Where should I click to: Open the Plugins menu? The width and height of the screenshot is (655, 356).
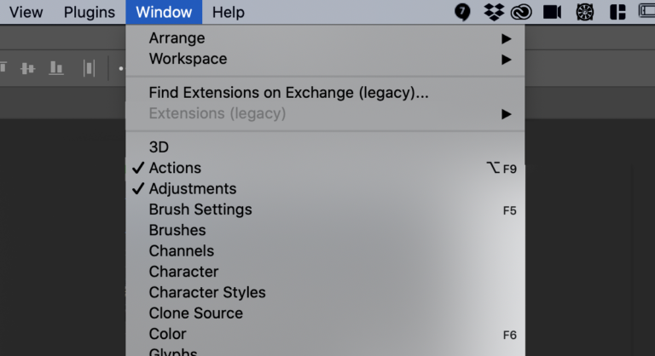pos(89,12)
